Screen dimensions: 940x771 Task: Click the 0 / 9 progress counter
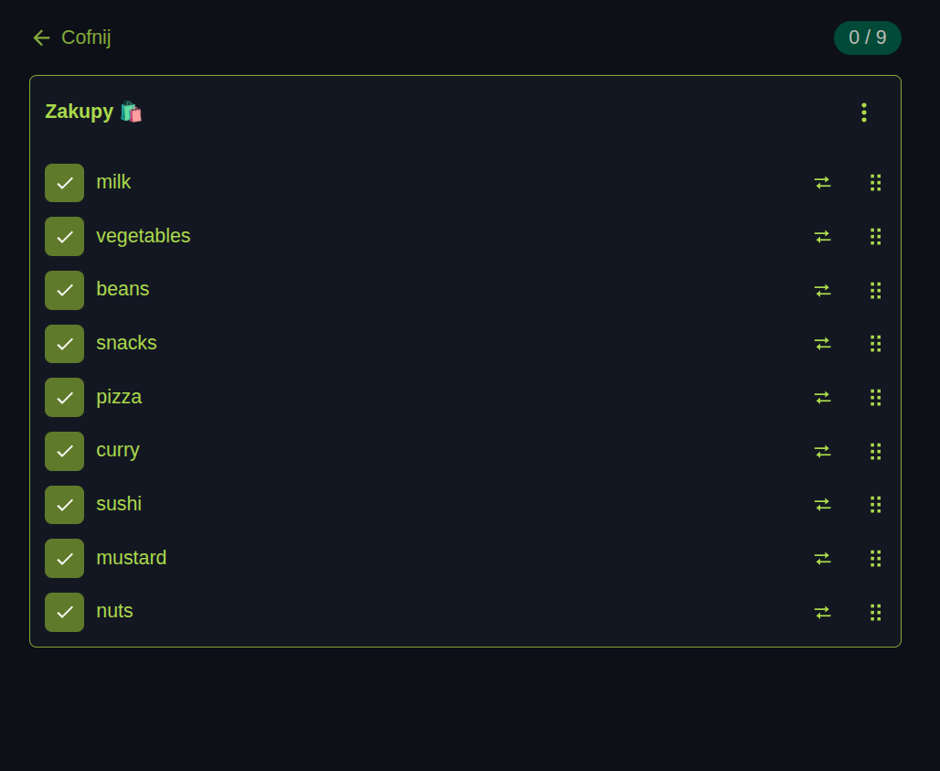click(867, 37)
